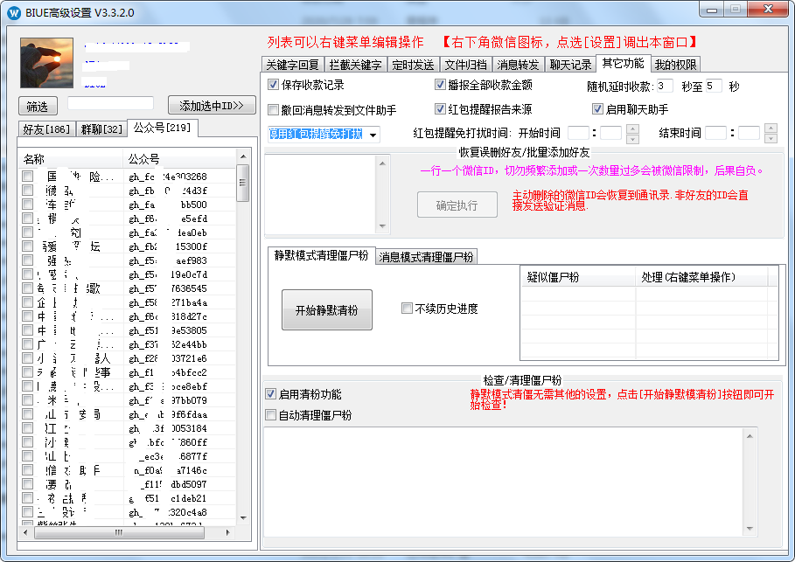Open the 文件归档 tab
The width and height of the screenshot is (795, 562).
click(466, 65)
